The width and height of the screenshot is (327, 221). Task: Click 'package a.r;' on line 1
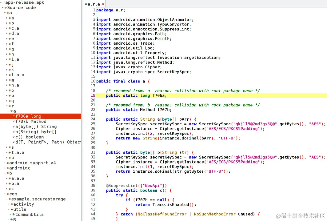(x=111, y=10)
